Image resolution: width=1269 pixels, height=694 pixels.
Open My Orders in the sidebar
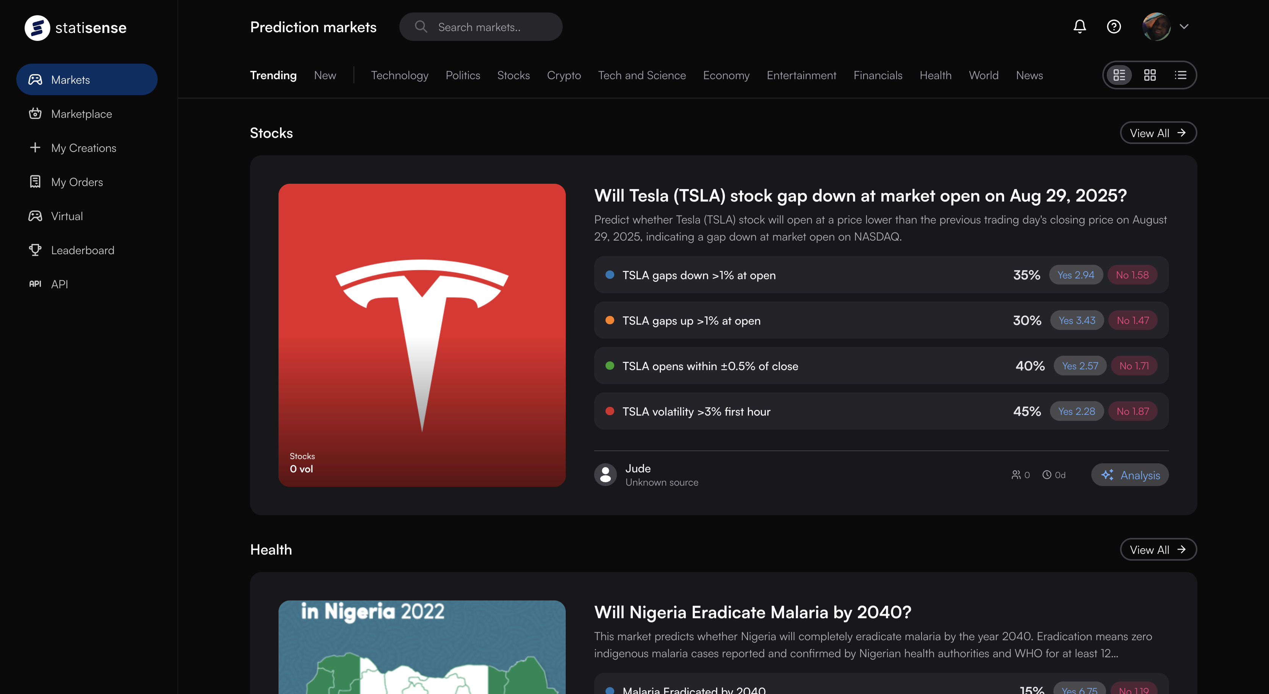(87, 182)
